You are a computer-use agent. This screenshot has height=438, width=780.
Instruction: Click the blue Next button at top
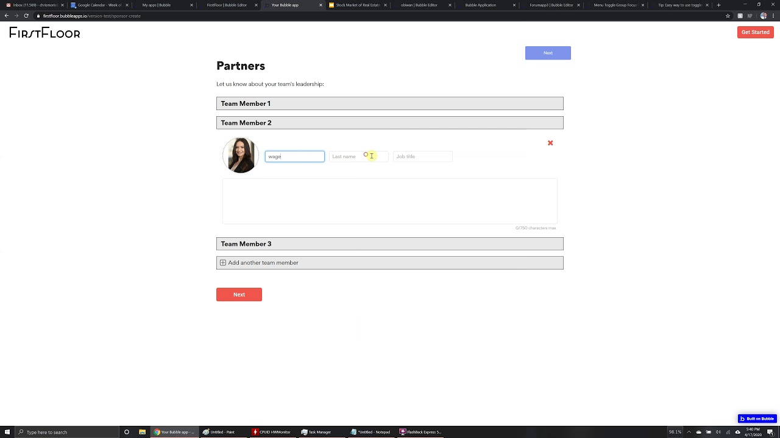[x=548, y=53]
